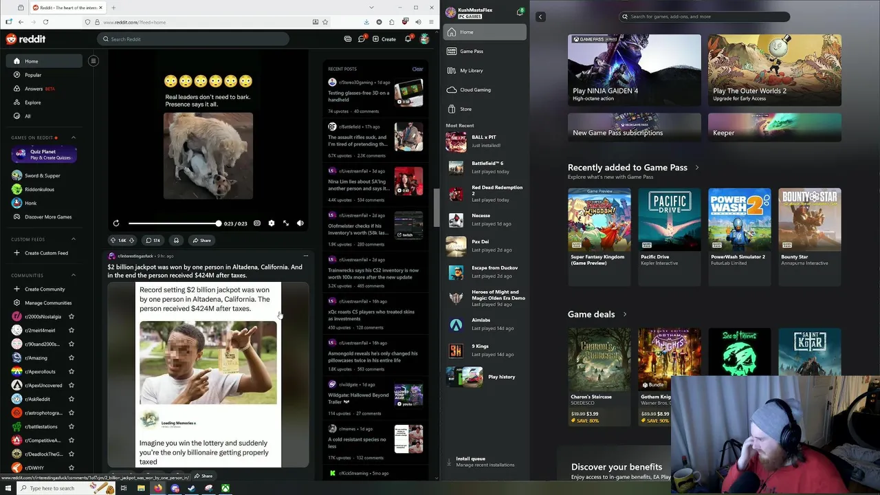Open r/Apexrollouts community
The width and height of the screenshot is (880, 495).
click(x=40, y=372)
